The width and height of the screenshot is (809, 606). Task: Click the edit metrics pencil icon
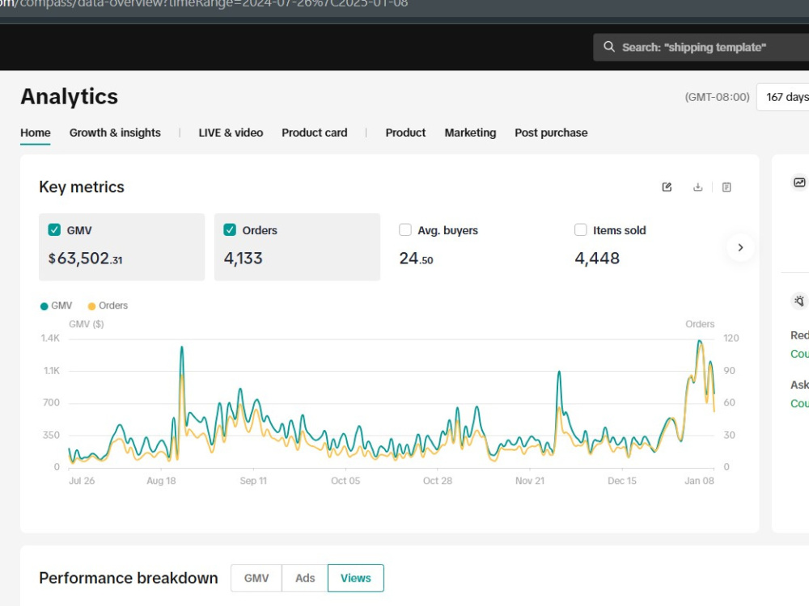(667, 187)
